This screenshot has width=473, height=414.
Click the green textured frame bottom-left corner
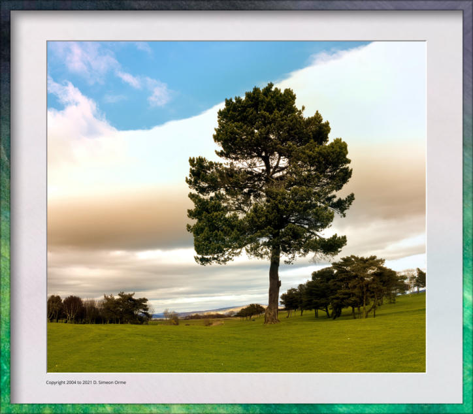5,407
